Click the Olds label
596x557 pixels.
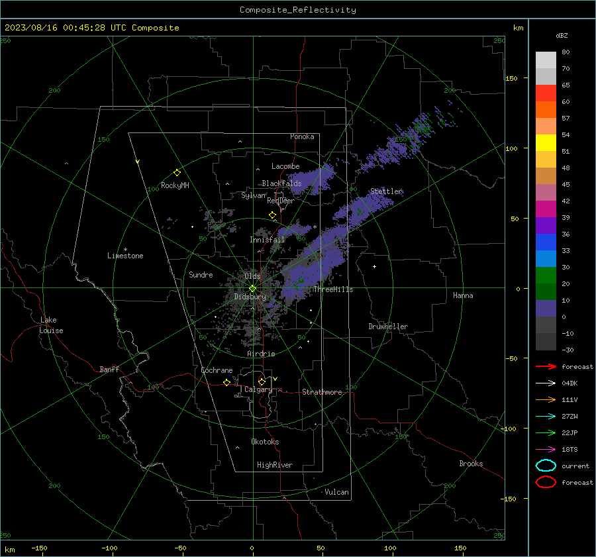point(252,276)
